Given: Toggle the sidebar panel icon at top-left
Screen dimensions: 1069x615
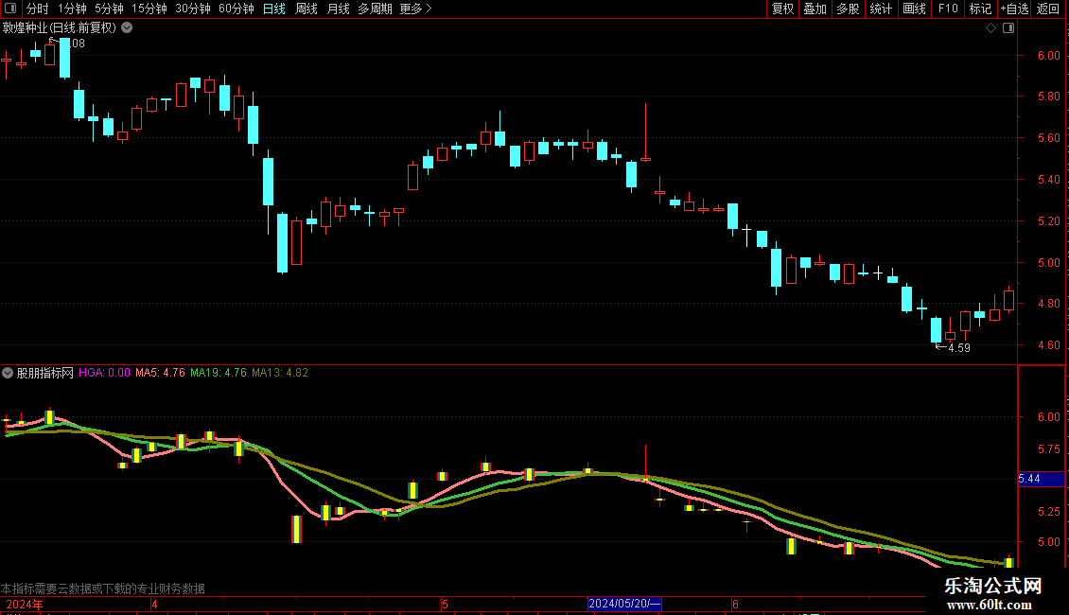Looking at the screenshot, I should click(x=10, y=9).
